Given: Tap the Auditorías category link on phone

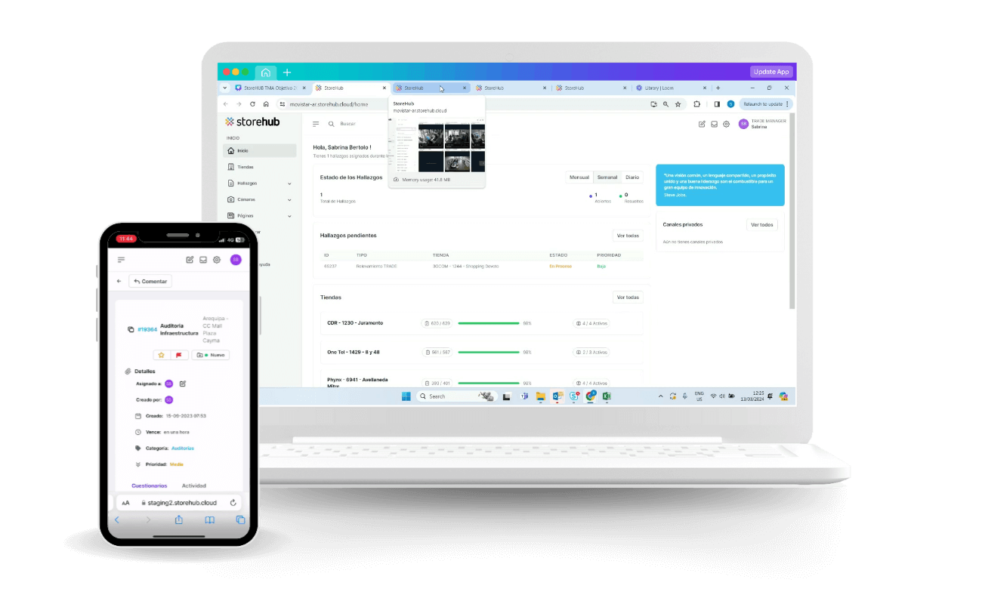Looking at the screenshot, I should point(183,448).
